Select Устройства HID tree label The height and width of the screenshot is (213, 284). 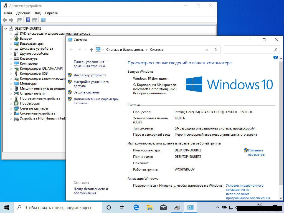(x=42, y=118)
